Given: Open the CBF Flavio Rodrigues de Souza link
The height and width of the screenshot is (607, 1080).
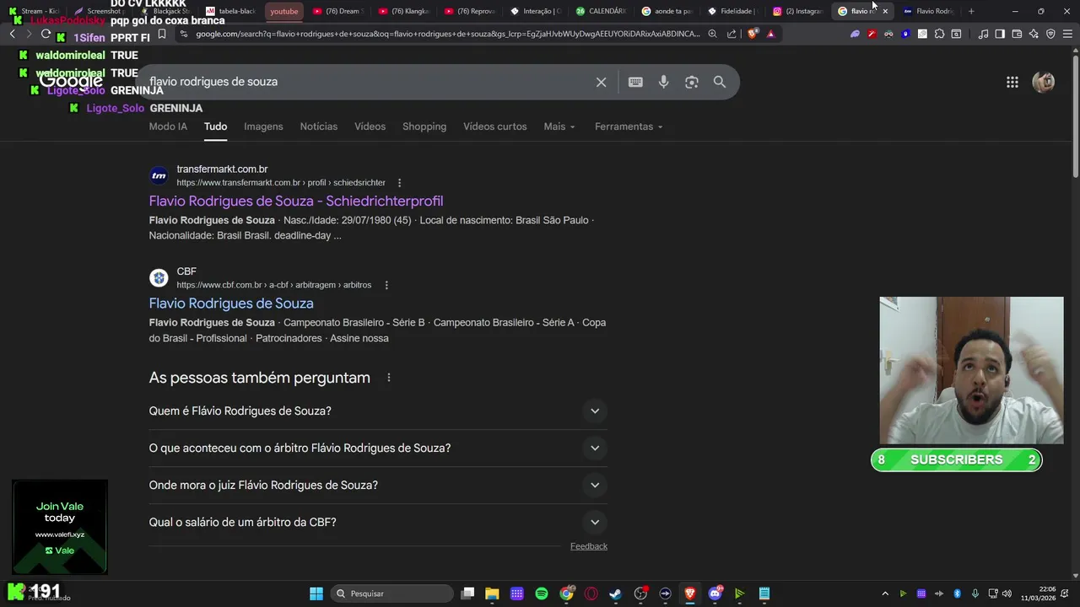Looking at the screenshot, I should (x=231, y=303).
